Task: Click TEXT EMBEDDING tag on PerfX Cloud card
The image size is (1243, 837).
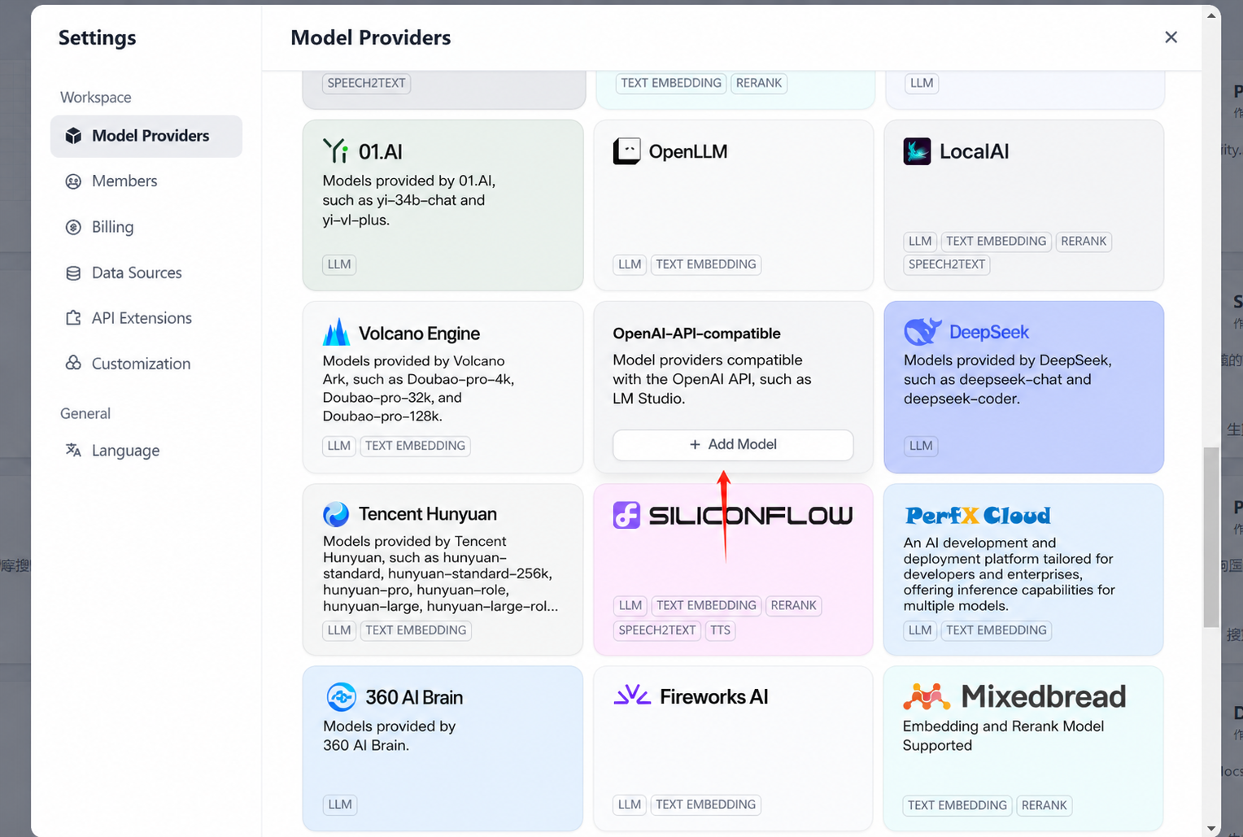Action: (997, 630)
